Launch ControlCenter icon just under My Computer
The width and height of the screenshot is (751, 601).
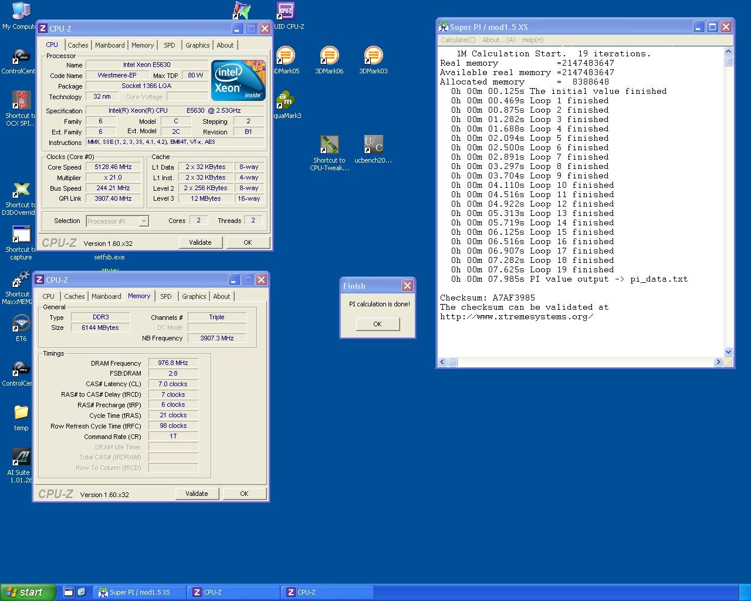(x=21, y=56)
